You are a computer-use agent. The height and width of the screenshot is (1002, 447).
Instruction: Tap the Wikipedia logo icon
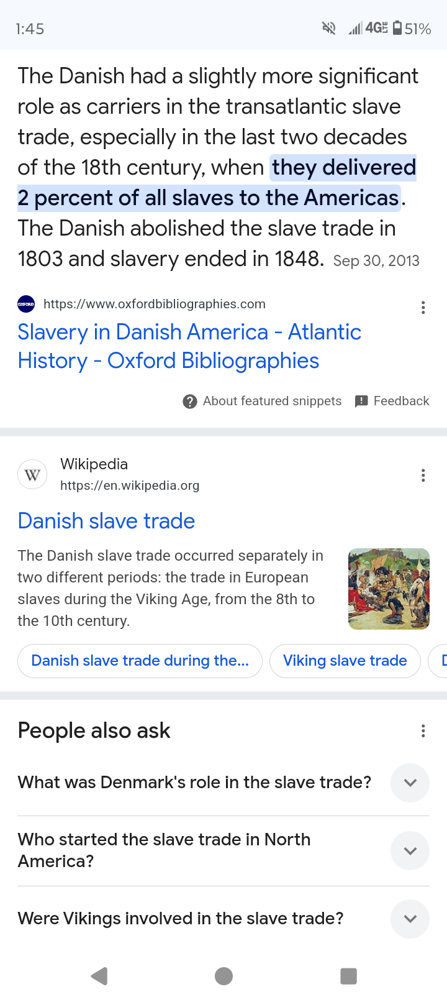32,475
